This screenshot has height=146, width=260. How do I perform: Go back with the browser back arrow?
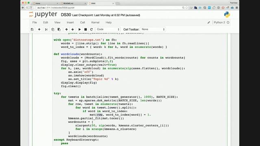23,8
